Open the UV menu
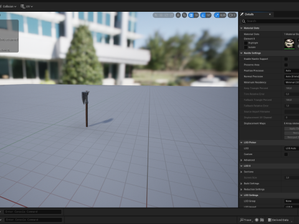 pyautogui.click(x=29, y=6)
